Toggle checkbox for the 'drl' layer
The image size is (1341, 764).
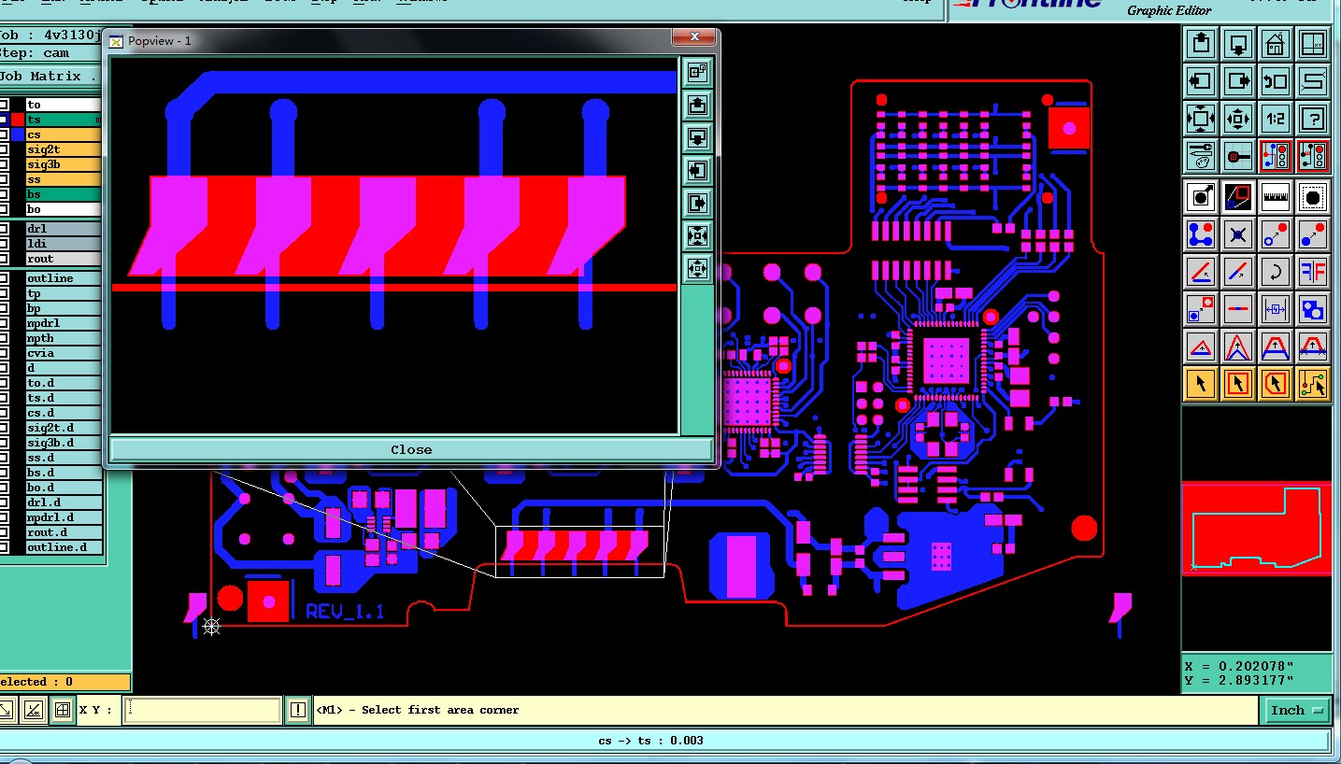(4, 229)
